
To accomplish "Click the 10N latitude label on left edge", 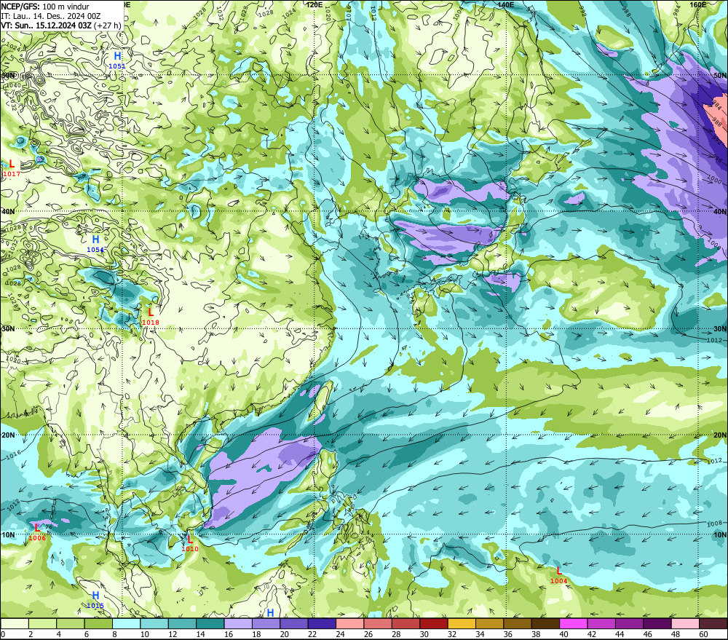I will tap(8, 535).
